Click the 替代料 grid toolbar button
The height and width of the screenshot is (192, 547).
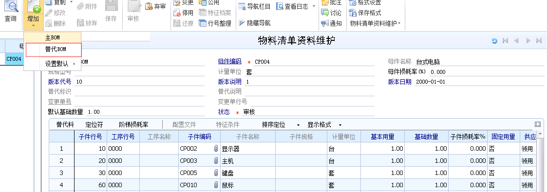[x=65, y=124]
